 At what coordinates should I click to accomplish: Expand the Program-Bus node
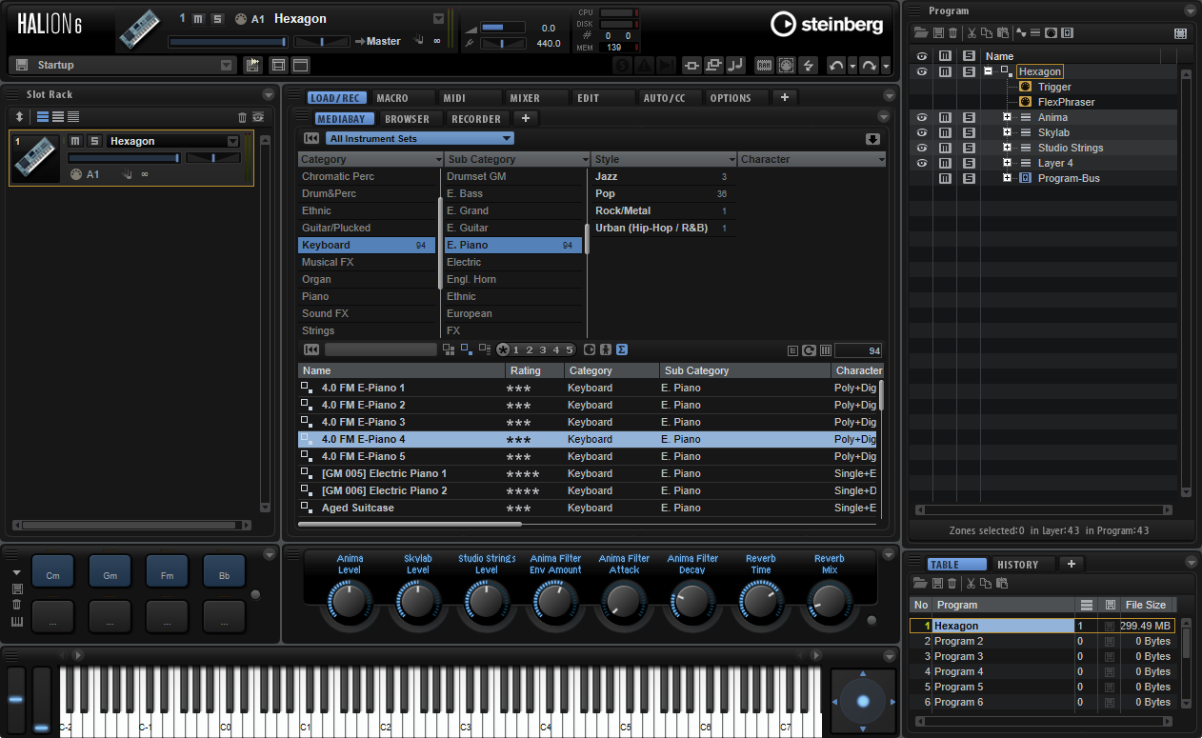[1007, 178]
